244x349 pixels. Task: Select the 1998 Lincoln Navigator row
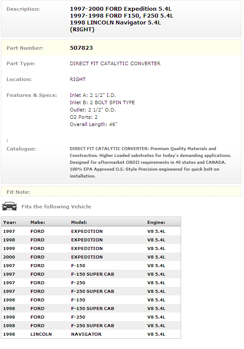[x=91, y=334]
